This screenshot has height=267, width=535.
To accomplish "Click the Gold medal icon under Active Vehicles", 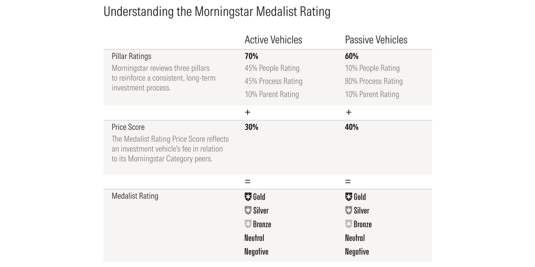I will point(248,197).
